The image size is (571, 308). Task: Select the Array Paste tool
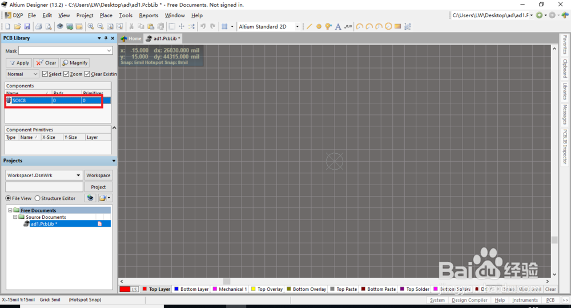pos(408,26)
